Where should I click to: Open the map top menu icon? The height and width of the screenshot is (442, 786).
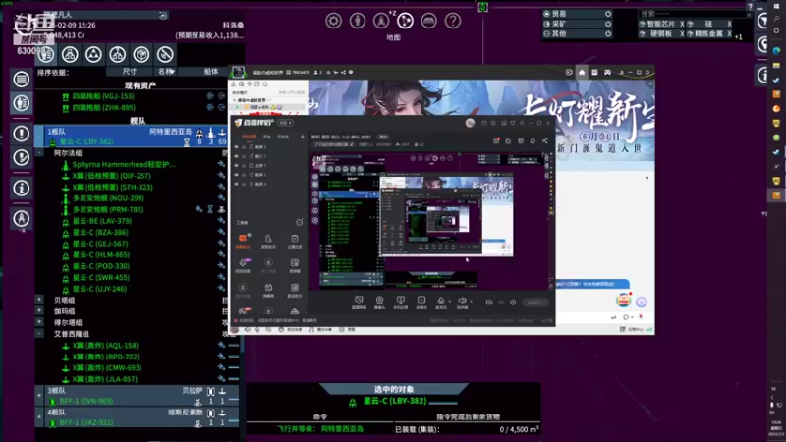(x=405, y=21)
